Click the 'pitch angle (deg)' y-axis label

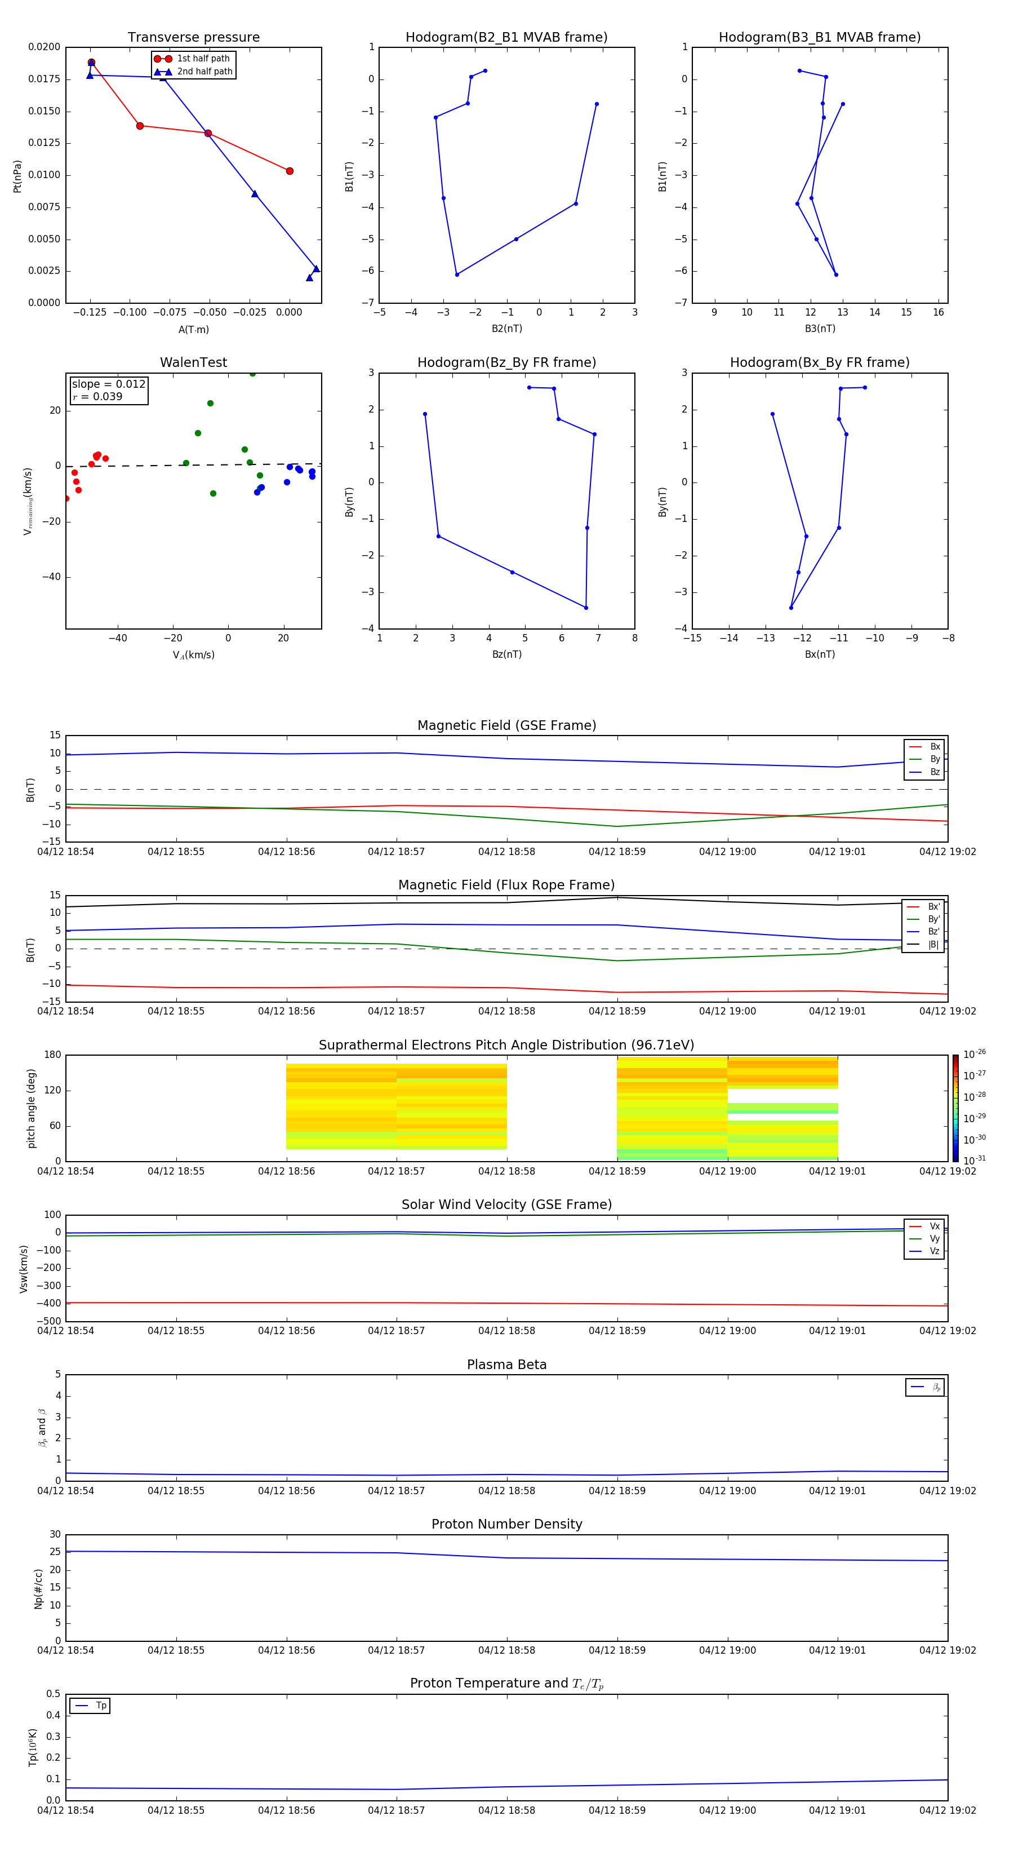[31, 1108]
